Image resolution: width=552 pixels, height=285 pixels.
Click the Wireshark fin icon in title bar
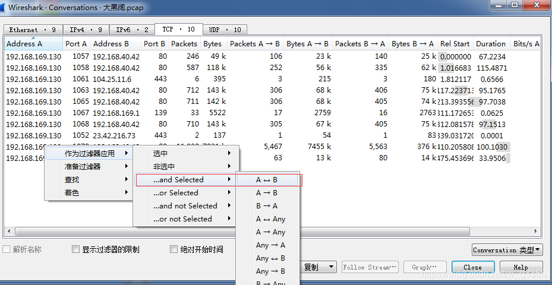[x=2, y=7]
